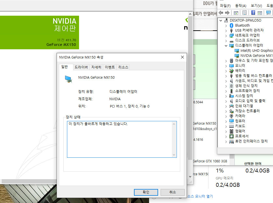Image resolution: width=273 pixels, height=203 pixels.
Task: Expand the 프로세서 node
Action: (226, 137)
